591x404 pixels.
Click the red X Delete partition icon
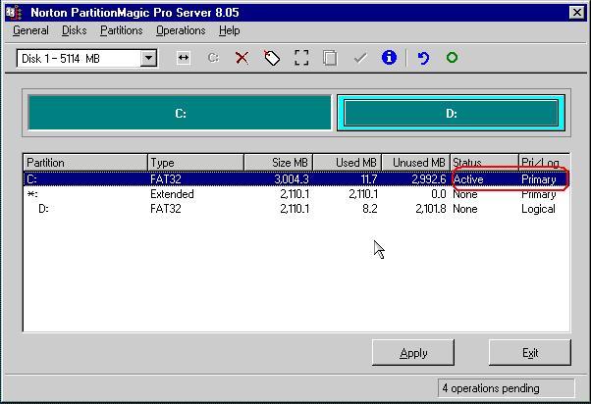click(x=242, y=58)
